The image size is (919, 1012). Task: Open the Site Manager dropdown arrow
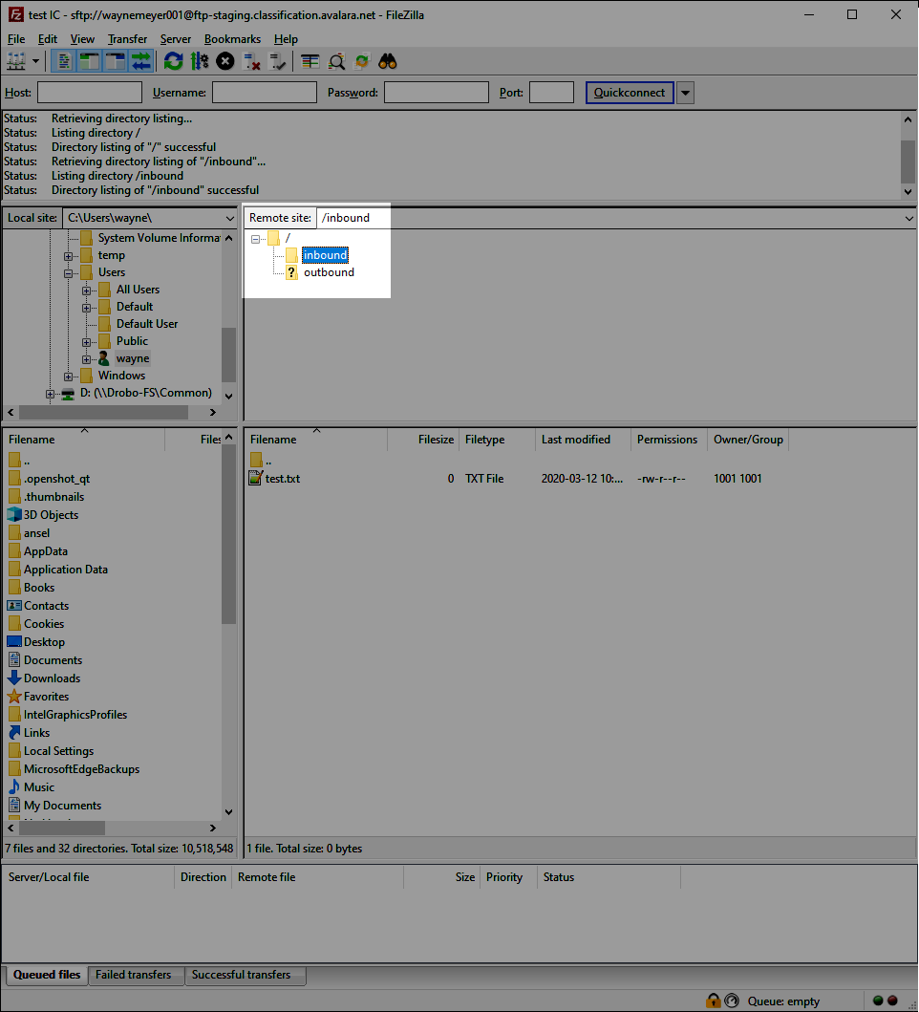[x=35, y=62]
